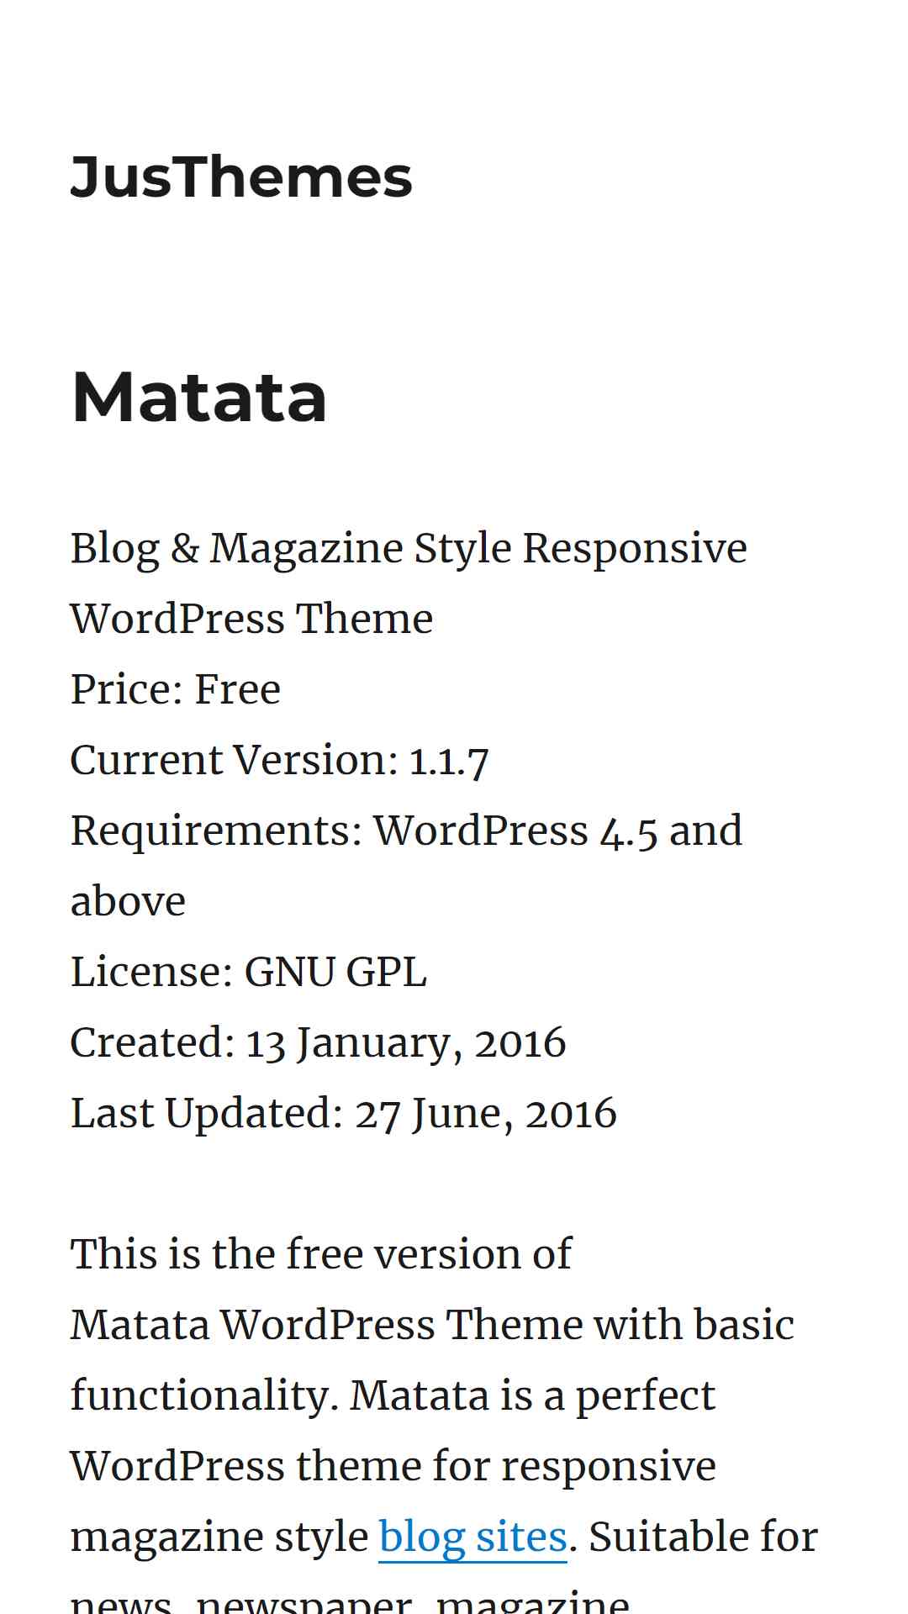
Task: Follow the blue "blog sites" hyperlink
Action: (472, 1537)
